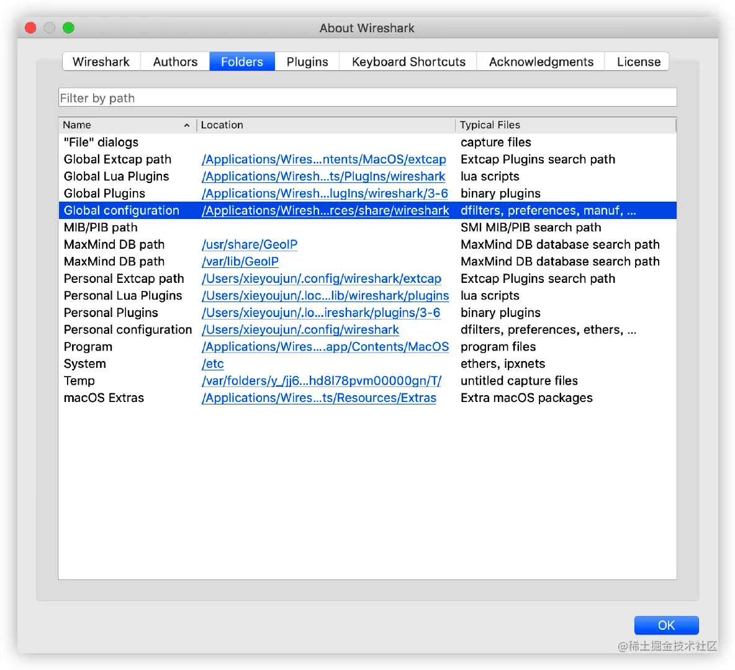Screen dimensions: 735x670
Task: Close the About Wireshark window
Action: coord(30,28)
